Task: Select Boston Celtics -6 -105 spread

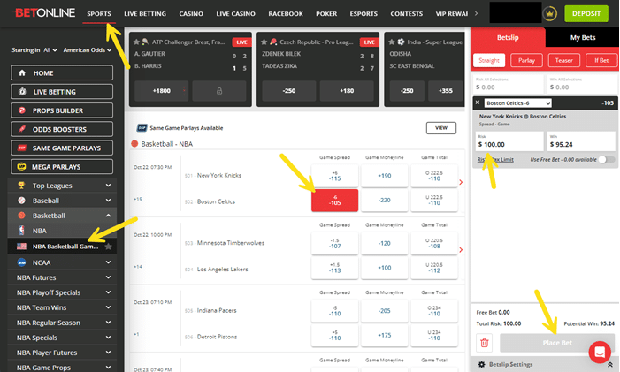Action: 334,201
